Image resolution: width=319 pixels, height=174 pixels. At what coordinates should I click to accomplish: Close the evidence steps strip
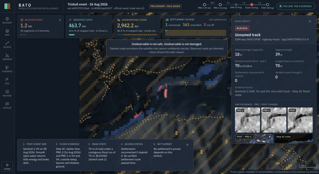(x=187, y=145)
